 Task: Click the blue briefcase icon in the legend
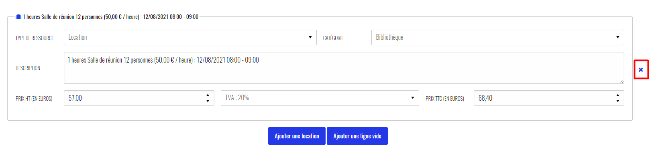pos(18,17)
